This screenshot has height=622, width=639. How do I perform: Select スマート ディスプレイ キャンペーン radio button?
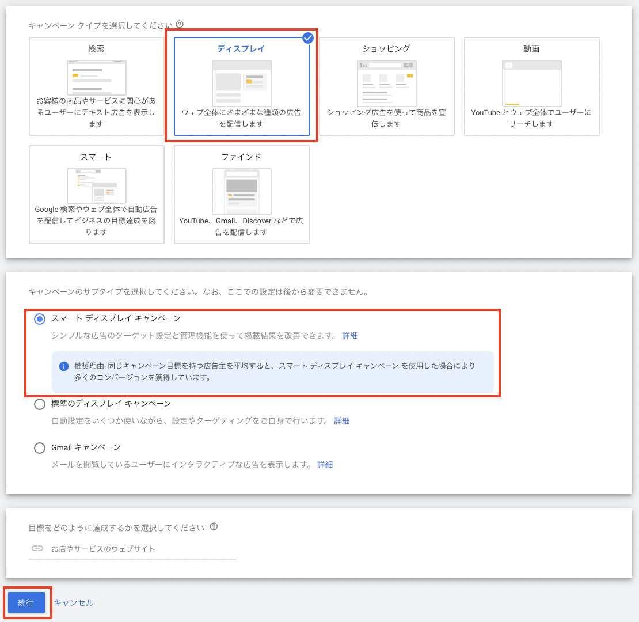(x=40, y=319)
